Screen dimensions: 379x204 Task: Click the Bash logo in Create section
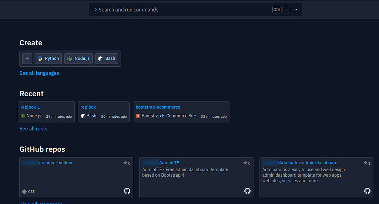point(100,59)
